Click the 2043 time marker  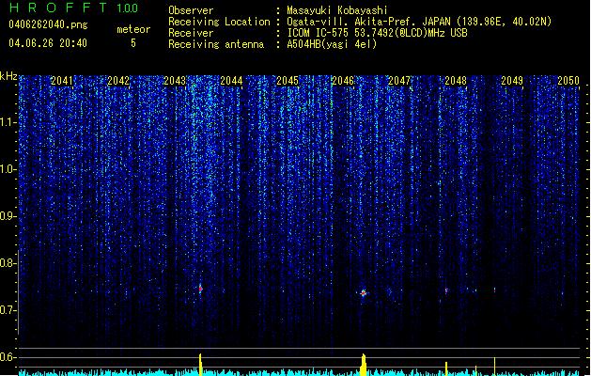[175, 81]
